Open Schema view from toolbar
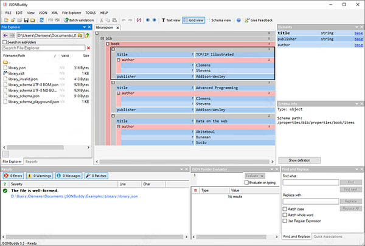This screenshot has height=246, width=365. point(218,20)
